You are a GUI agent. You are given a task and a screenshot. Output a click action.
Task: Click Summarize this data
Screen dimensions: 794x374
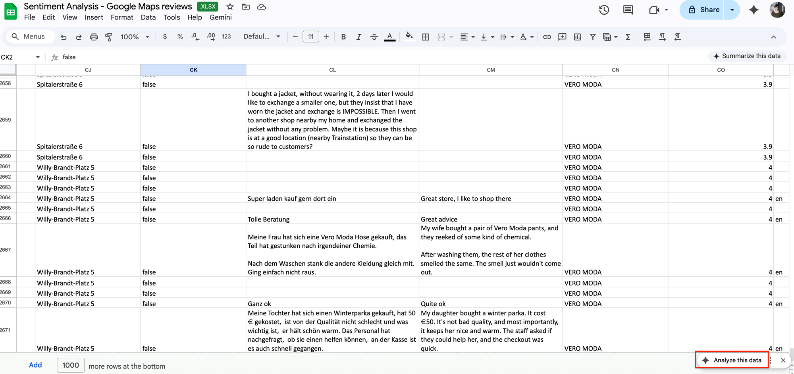747,56
